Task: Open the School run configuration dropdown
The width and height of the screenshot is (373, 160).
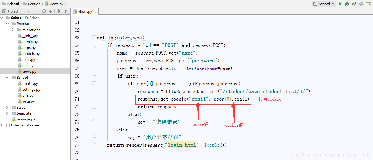Action: [324, 4]
